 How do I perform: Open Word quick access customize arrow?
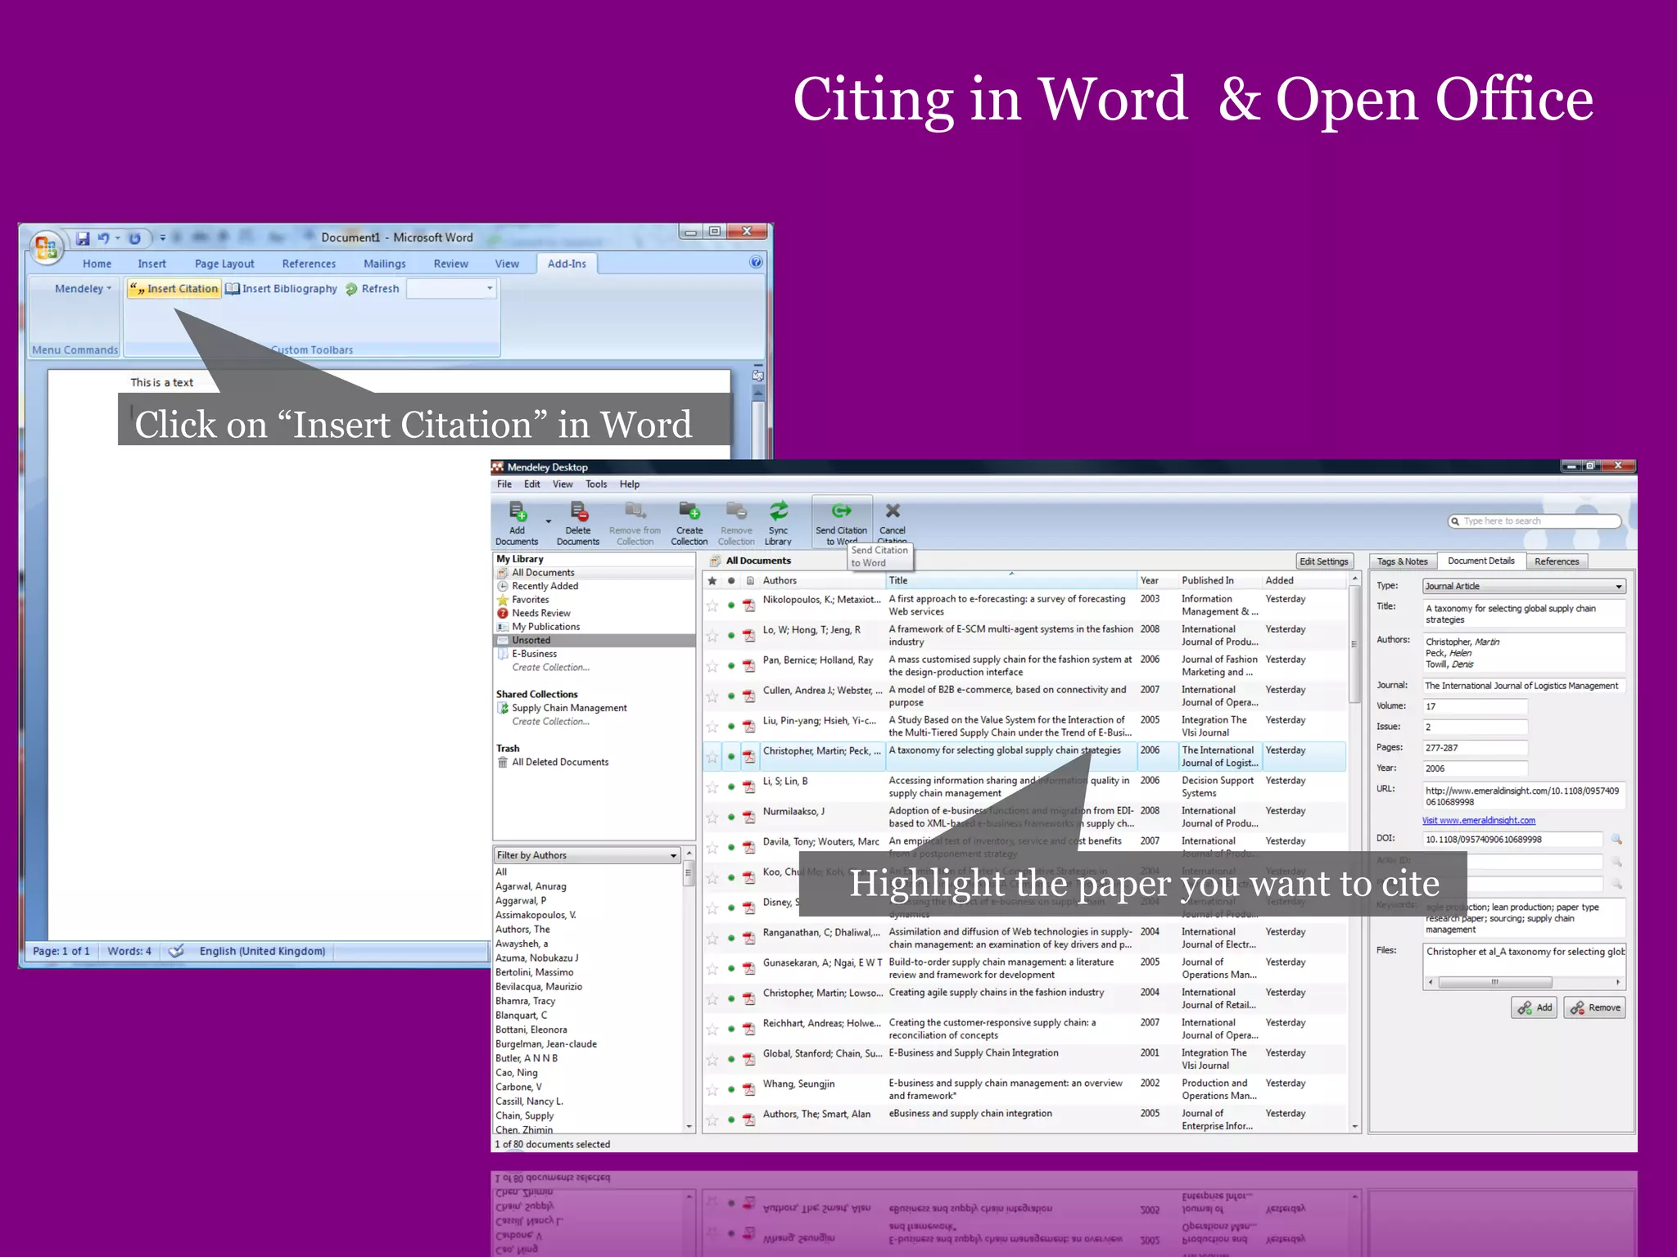[162, 238]
